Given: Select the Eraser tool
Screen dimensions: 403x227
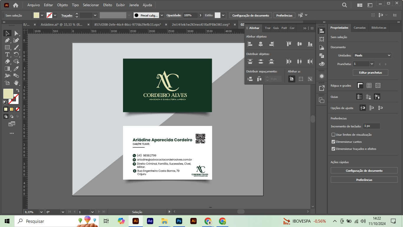Looking at the screenshot, I should [8, 61].
